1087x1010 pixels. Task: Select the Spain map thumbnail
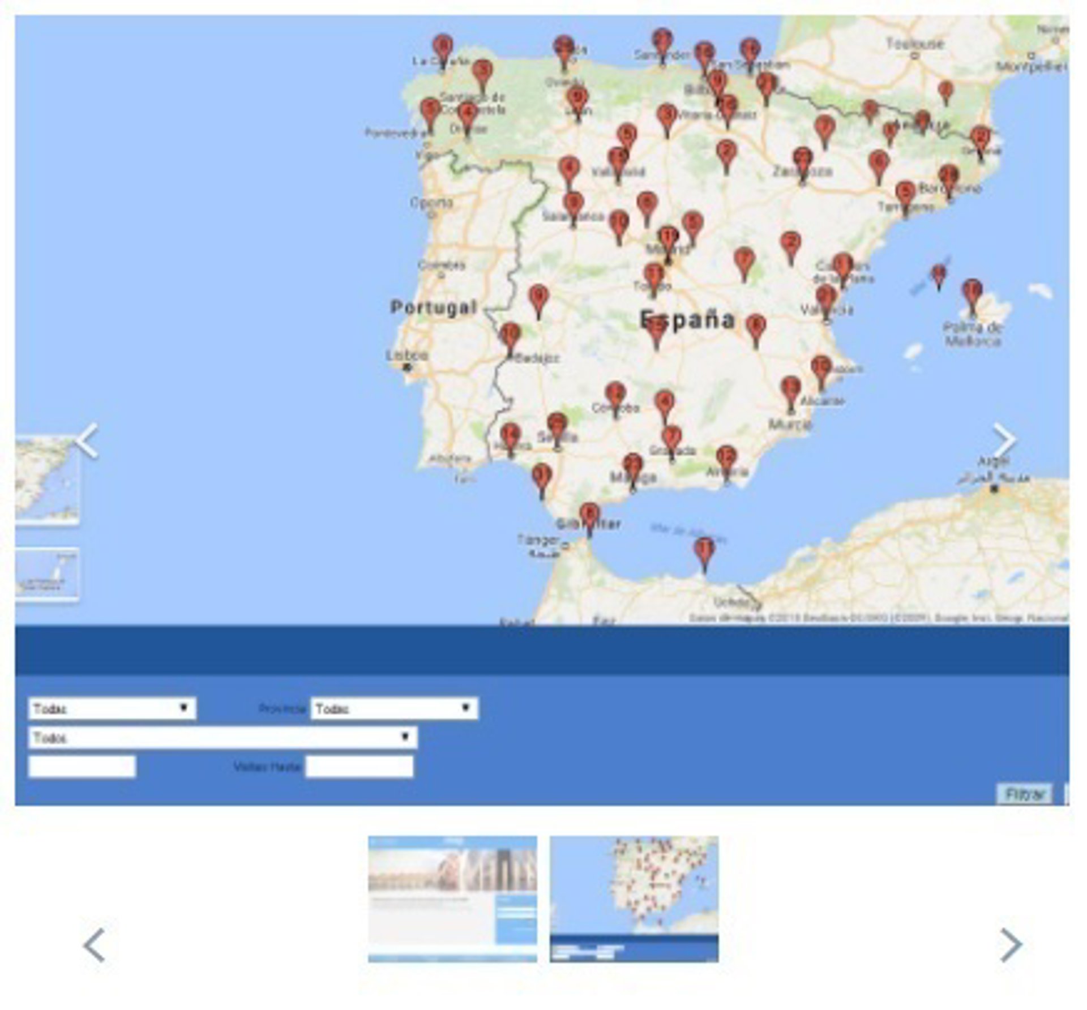click(x=634, y=898)
